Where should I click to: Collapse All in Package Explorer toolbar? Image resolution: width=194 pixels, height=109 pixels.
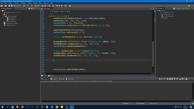click(x=29, y=8)
